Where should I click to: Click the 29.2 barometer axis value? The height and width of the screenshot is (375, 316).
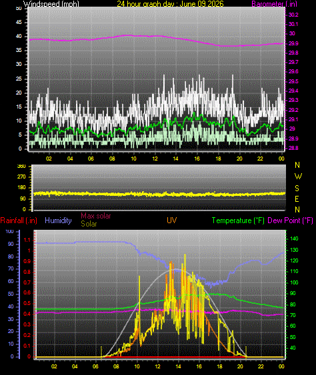pos(293,110)
